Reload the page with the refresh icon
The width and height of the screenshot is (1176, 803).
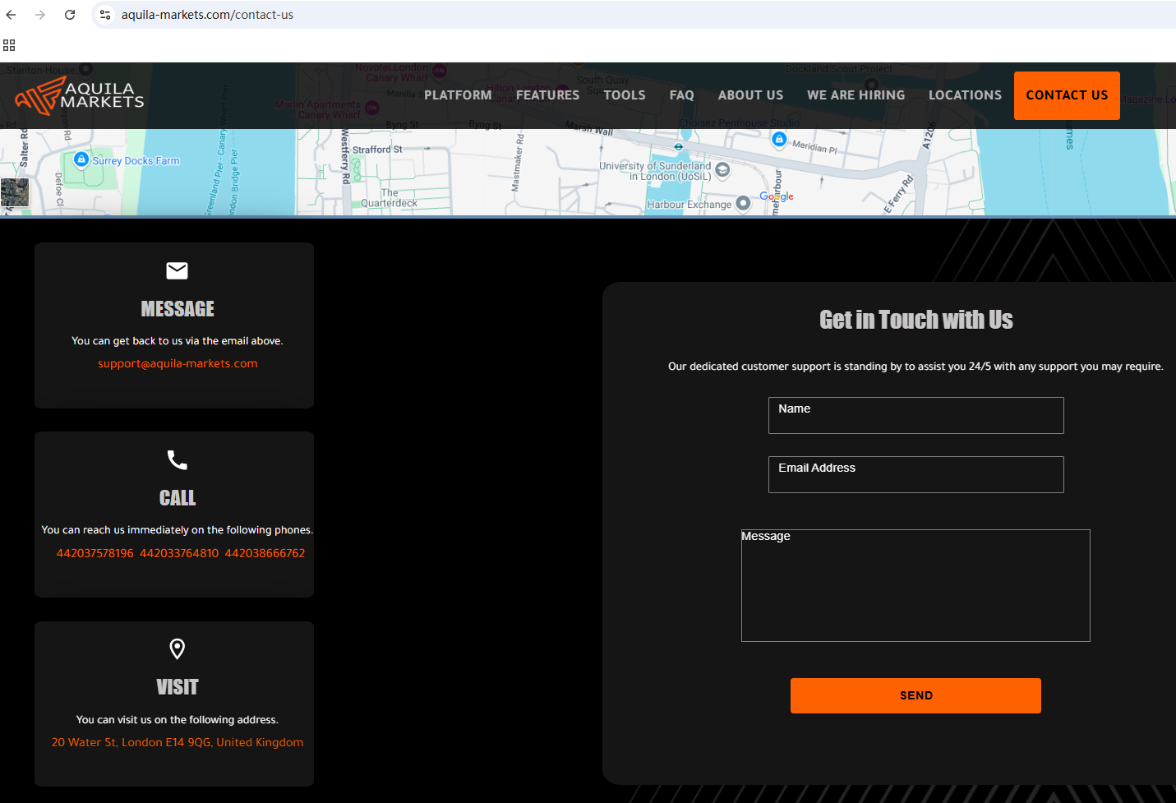click(x=70, y=15)
